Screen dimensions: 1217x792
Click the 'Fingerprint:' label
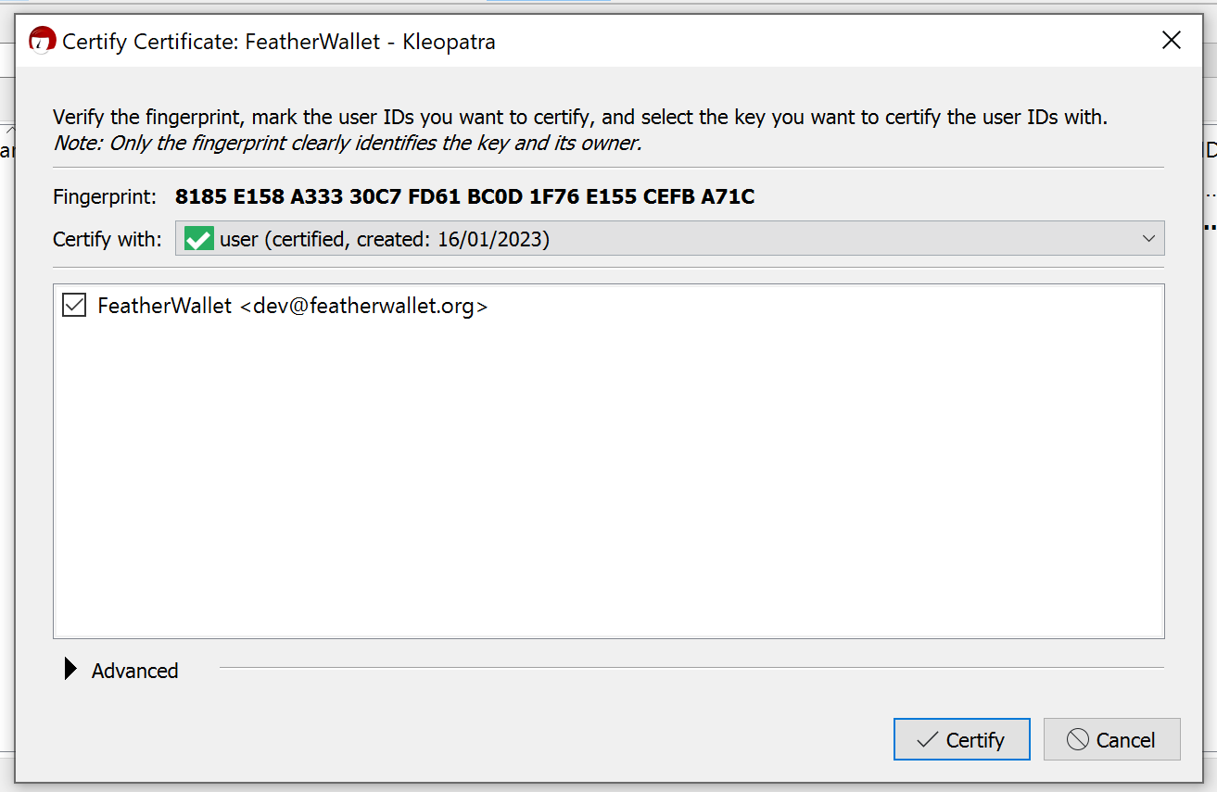105,196
